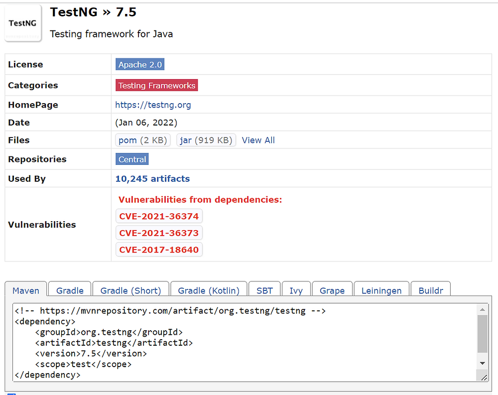Visit the https://testng.org homepage link
The width and height of the screenshot is (498, 395).
pyautogui.click(x=153, y=105)
